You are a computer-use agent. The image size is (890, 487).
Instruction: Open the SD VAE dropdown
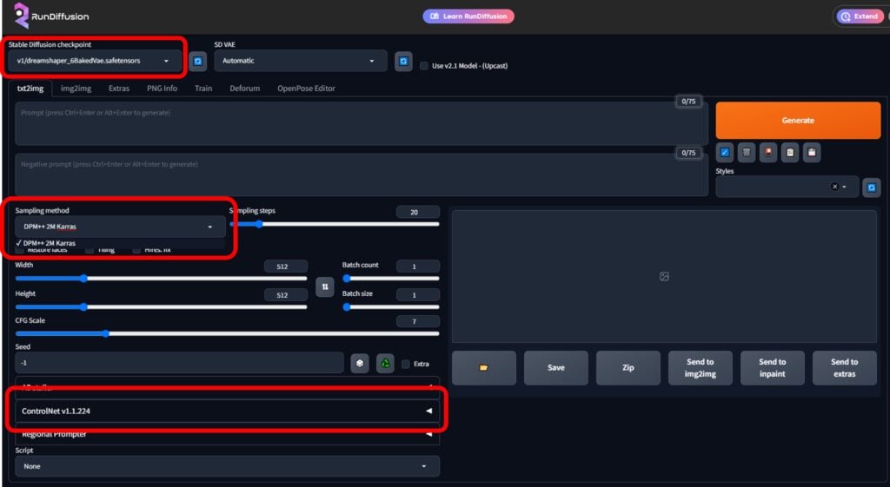(x=300, y=61)
